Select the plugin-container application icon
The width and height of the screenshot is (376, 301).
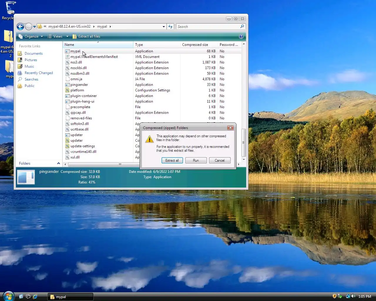[68, 96]
